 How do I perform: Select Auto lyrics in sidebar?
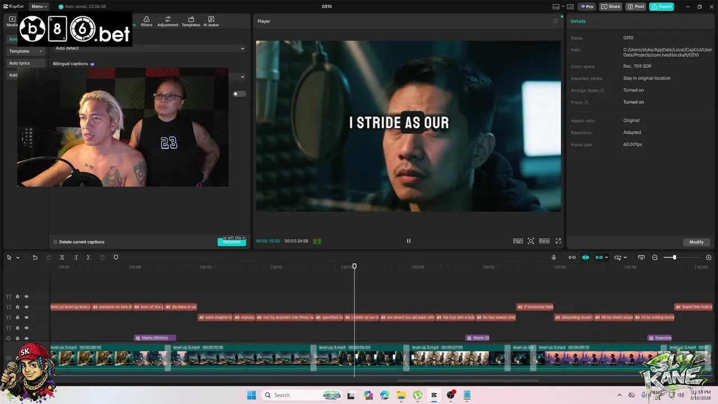coord(25,63)
